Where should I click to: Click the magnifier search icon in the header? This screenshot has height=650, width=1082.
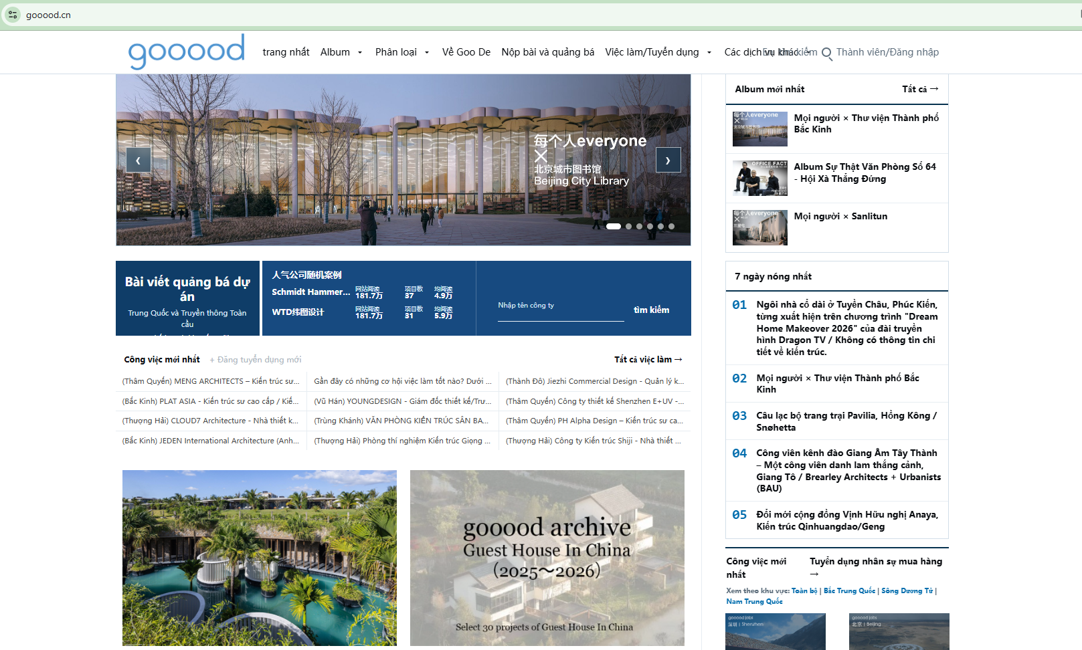tap(827, 53)
